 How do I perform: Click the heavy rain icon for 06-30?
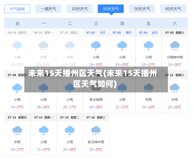tap(44, 46)
